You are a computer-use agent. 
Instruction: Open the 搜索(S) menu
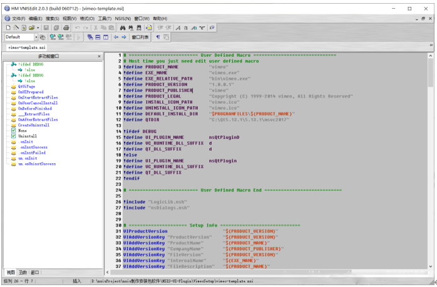click(53, 18)
